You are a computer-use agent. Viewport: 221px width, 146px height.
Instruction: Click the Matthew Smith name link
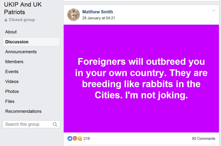click(x=98, y=12)
